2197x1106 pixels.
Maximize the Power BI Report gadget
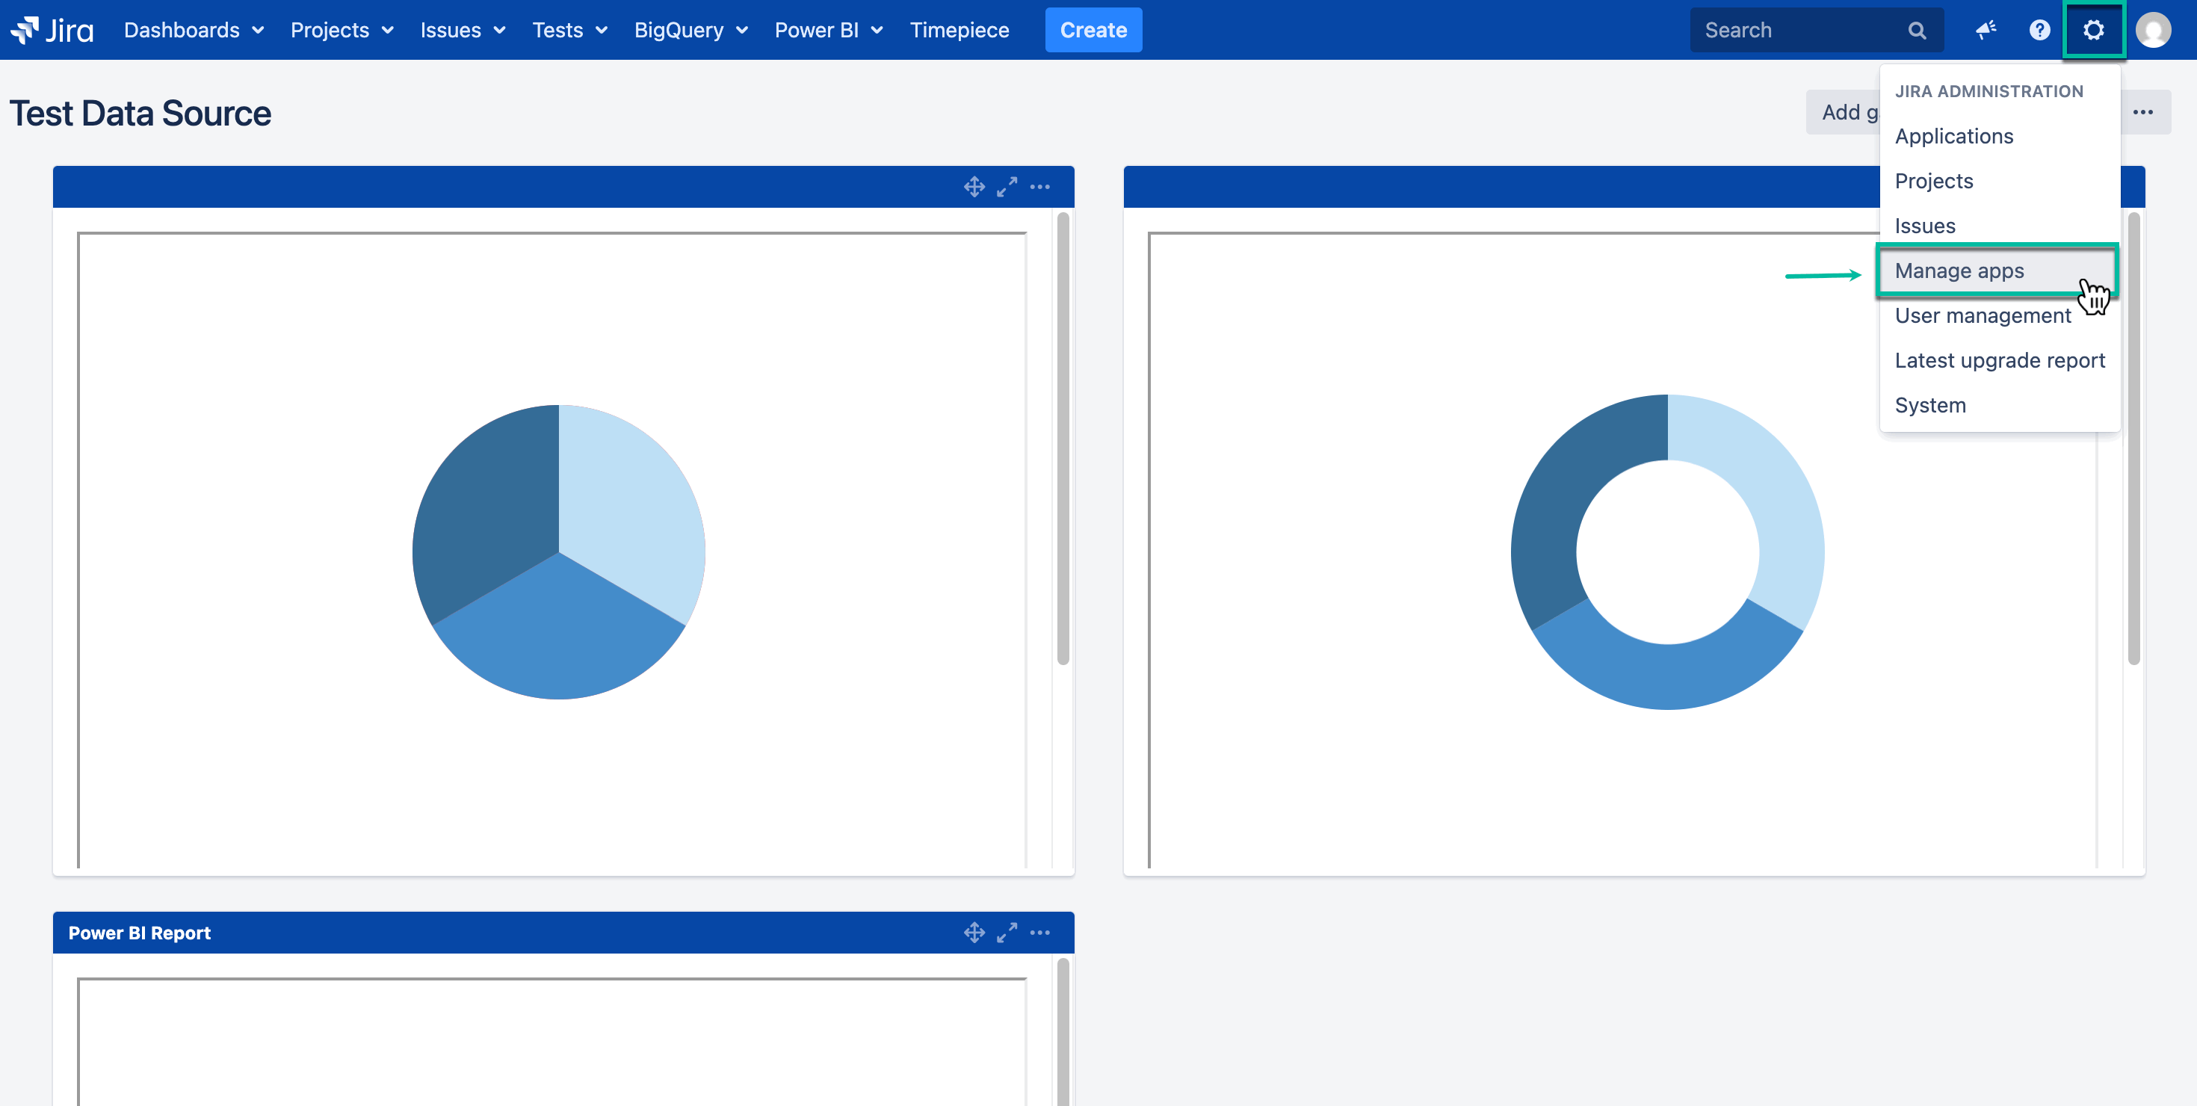click(1007, 932)
